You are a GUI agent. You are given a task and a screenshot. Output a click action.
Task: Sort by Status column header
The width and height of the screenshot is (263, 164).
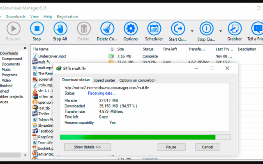(x=151, y=49)
